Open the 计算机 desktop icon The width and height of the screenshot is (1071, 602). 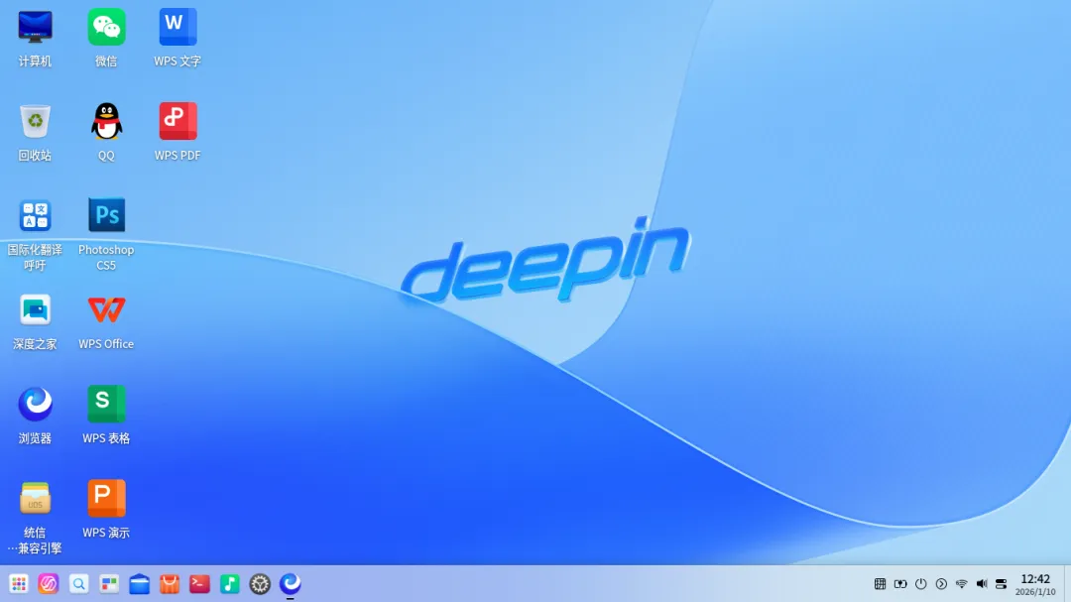35,38
